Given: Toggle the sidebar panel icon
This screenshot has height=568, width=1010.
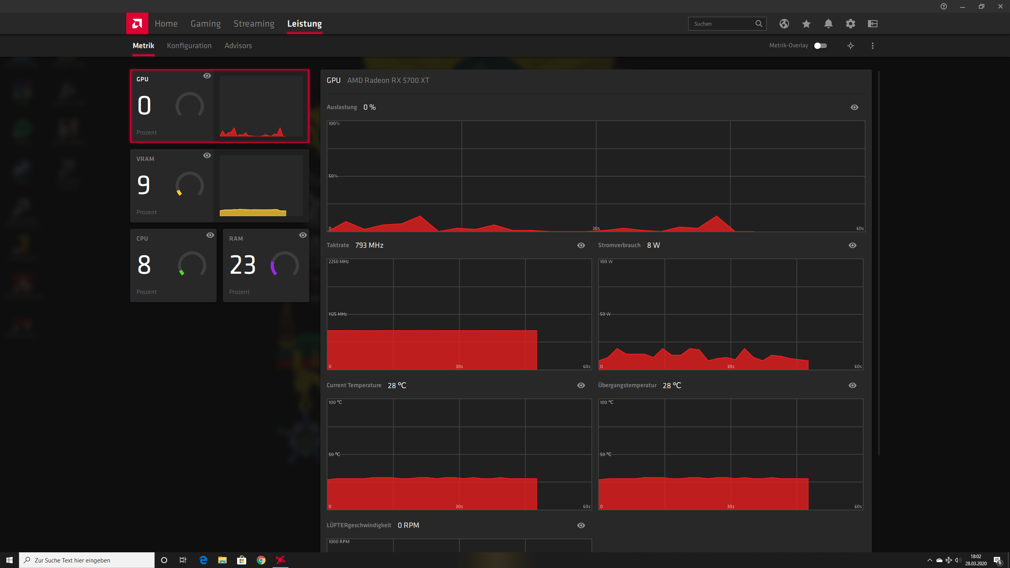Looking at the screenshot, I should click(x=872, y=24).
